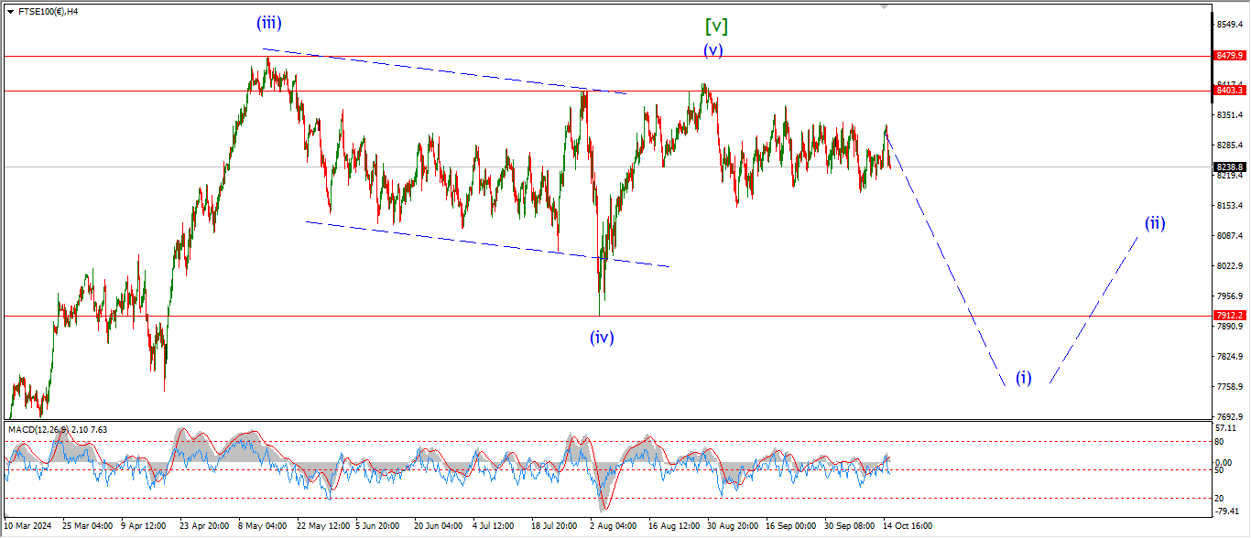Viewport: 1251px width, 538px height.
Task: Open the FTSE100 symbol dropdown arrow
Action: click(x=10, y=12)
